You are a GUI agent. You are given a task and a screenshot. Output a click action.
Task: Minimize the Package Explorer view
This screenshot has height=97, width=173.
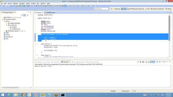pos(28,12)
